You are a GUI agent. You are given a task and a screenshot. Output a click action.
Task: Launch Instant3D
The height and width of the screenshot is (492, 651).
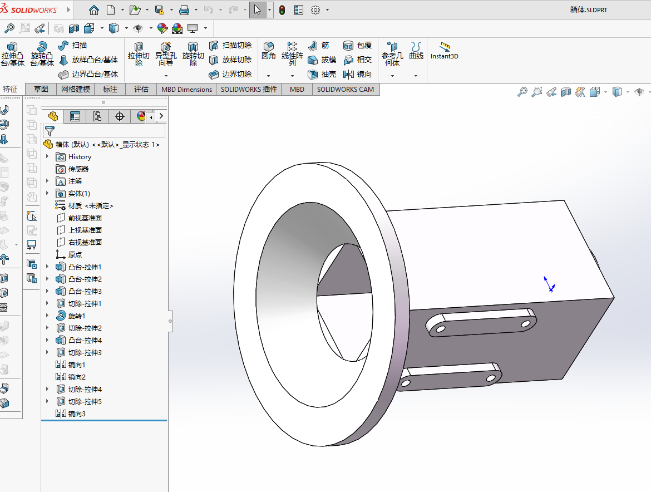click(x=444, y=51)
